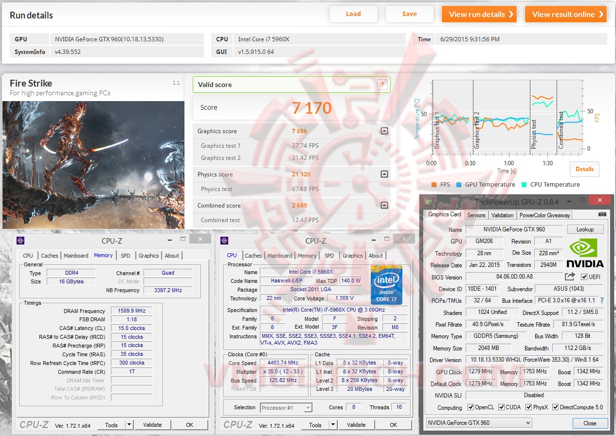Click the Core Speed value in CPU-Z

point(283,363)
